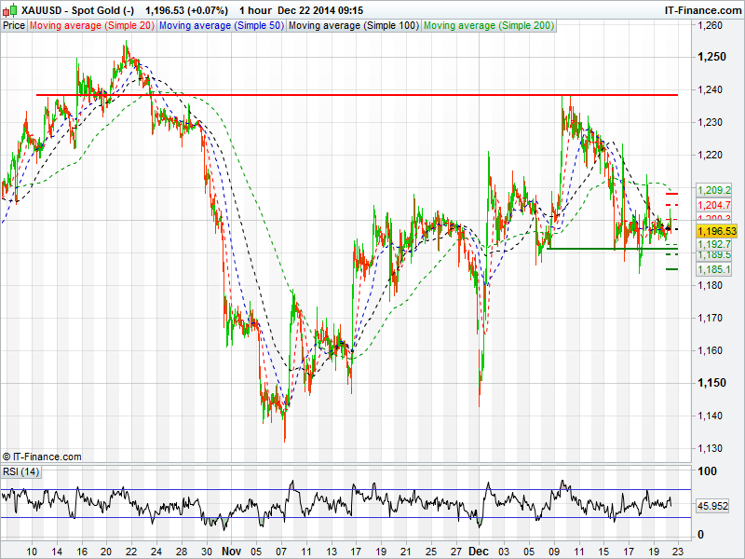Click the current price tag 1,196.53

[717, 231]
